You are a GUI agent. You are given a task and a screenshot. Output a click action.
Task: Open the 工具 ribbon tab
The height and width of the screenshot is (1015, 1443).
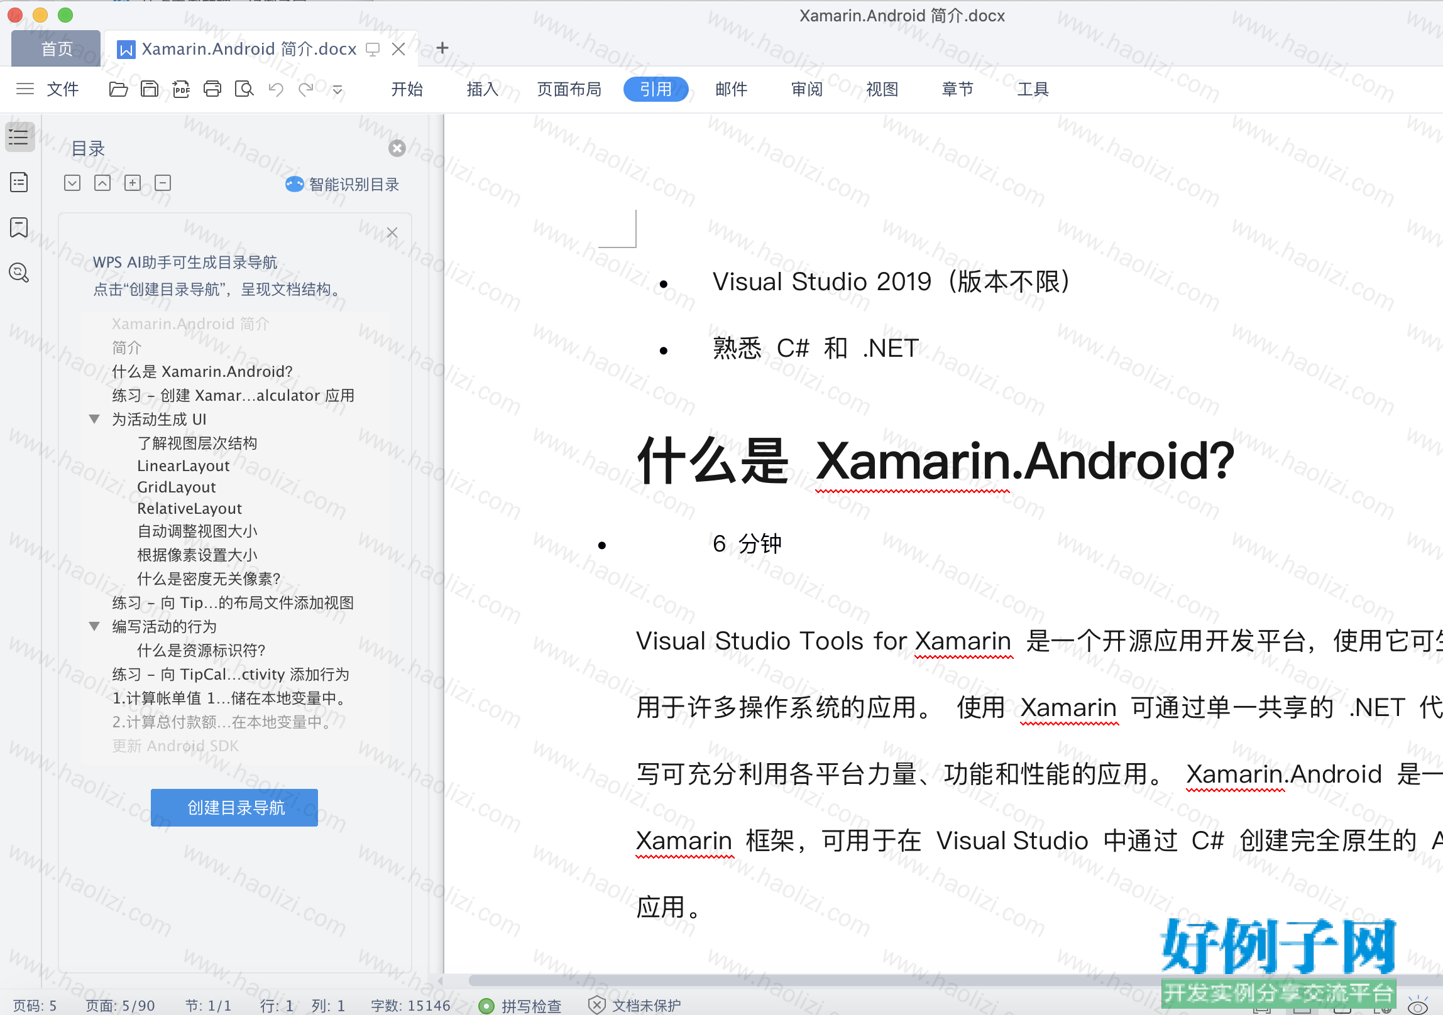1033,89
